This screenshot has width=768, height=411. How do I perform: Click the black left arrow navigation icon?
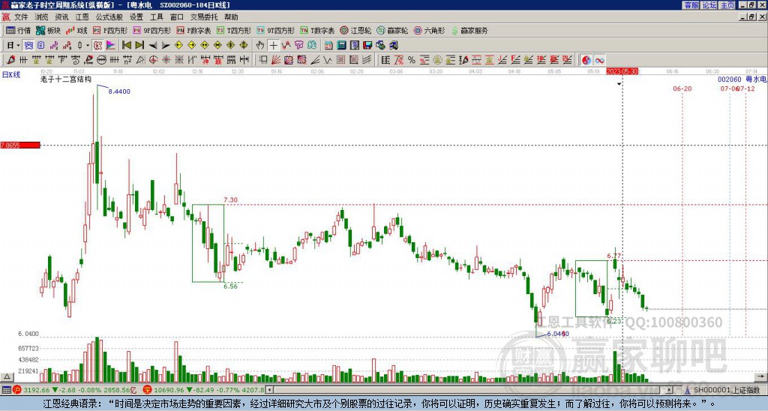point(153,45)
